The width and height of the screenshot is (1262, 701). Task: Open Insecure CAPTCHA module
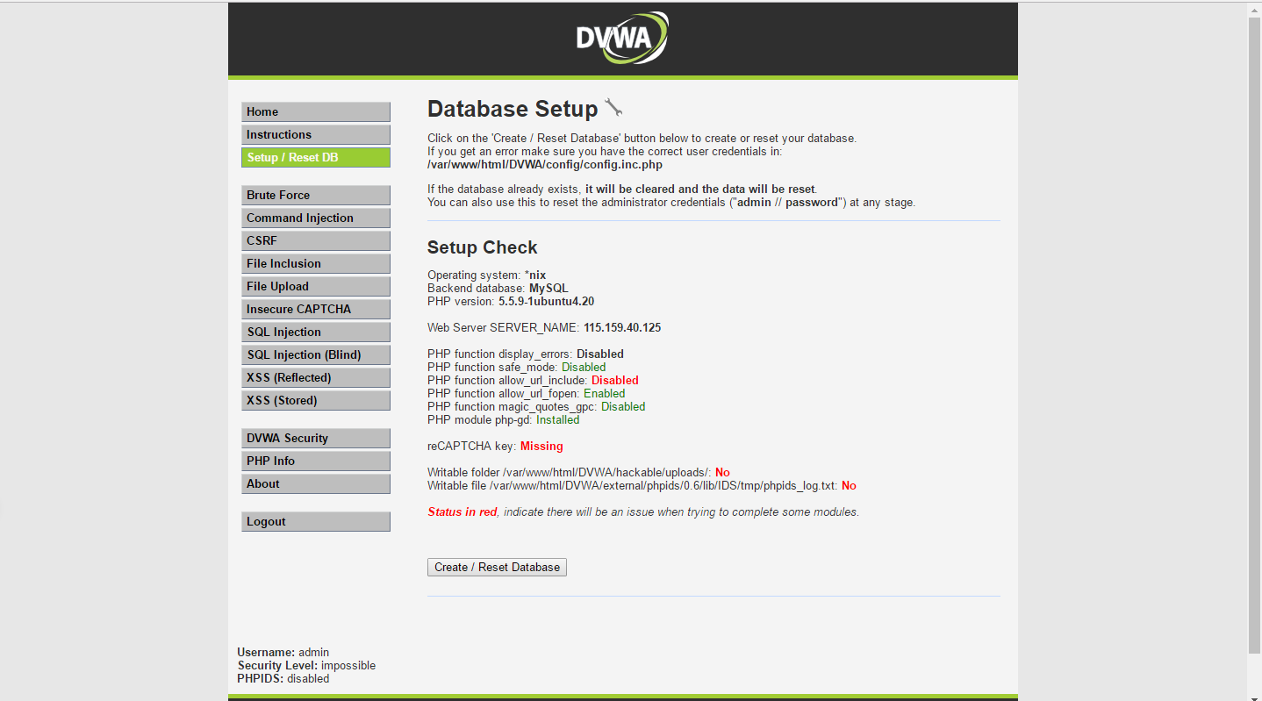316,309
